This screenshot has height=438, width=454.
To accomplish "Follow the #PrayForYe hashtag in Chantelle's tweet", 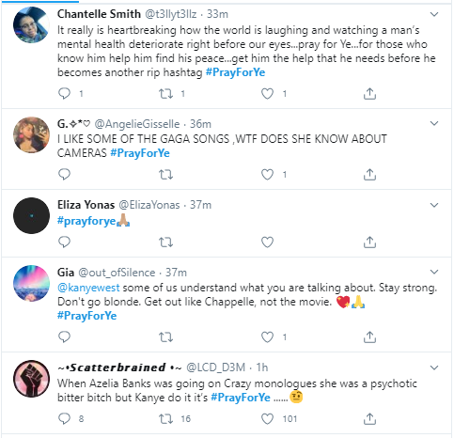I will 235,72.
